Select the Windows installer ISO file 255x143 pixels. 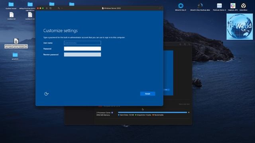coord(16,41)
